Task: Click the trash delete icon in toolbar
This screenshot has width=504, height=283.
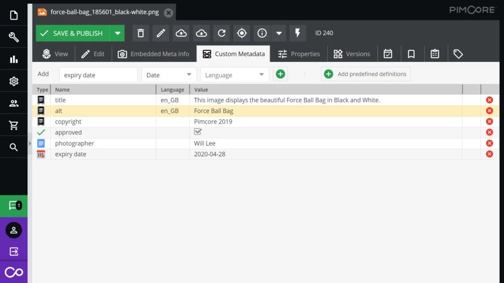Action: (x=141, y=33)
